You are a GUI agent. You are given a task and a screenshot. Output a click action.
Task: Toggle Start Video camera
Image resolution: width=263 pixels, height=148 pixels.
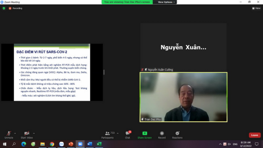coord(27,135)
